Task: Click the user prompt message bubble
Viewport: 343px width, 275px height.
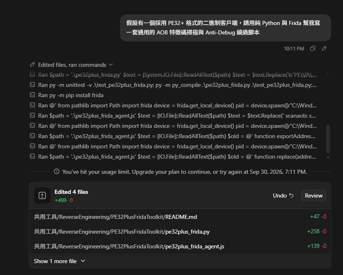Action: pos(225,28)
